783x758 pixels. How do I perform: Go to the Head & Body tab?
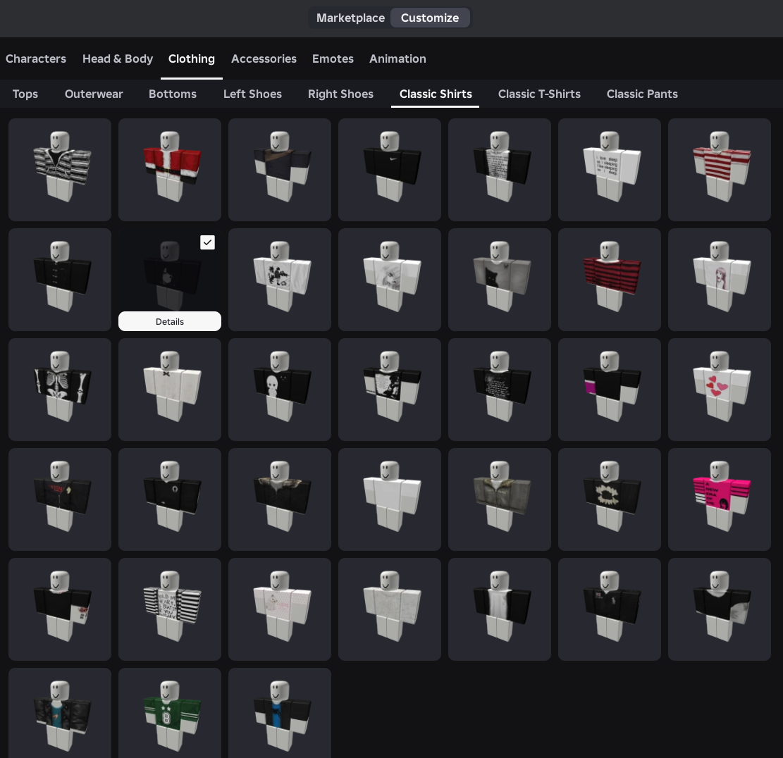118,58
